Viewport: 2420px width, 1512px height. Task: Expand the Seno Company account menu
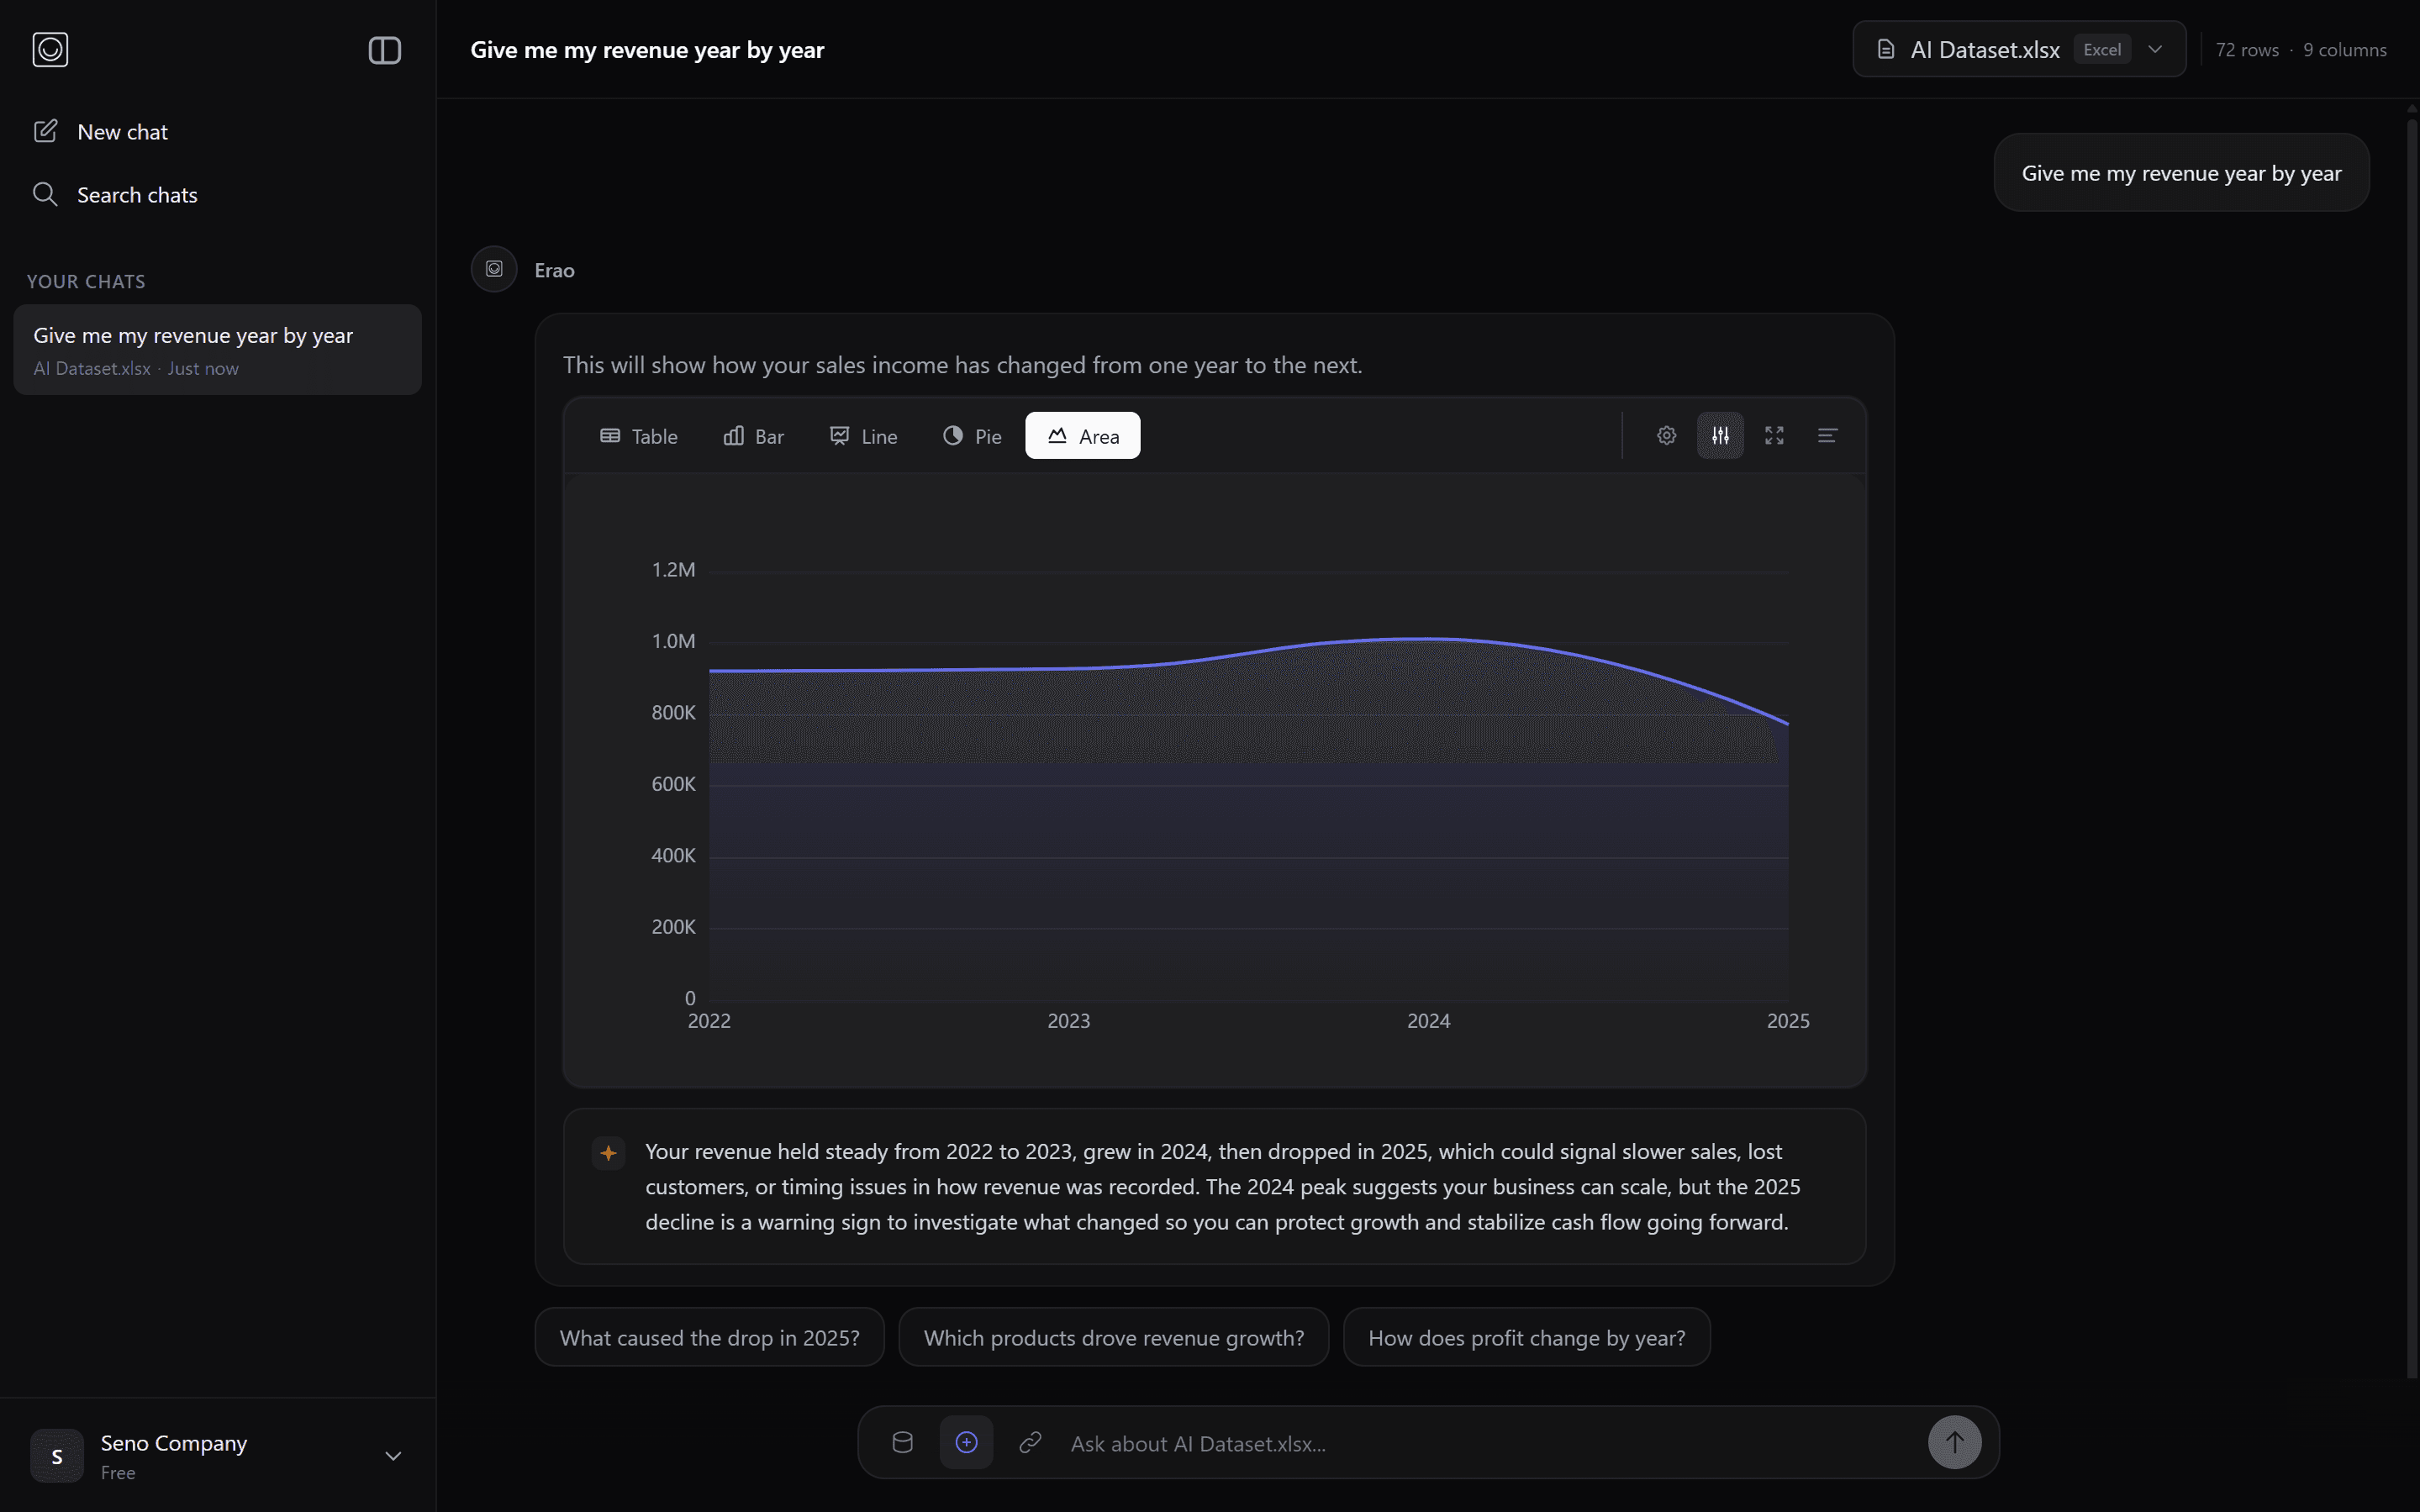tap(393, 1455)
